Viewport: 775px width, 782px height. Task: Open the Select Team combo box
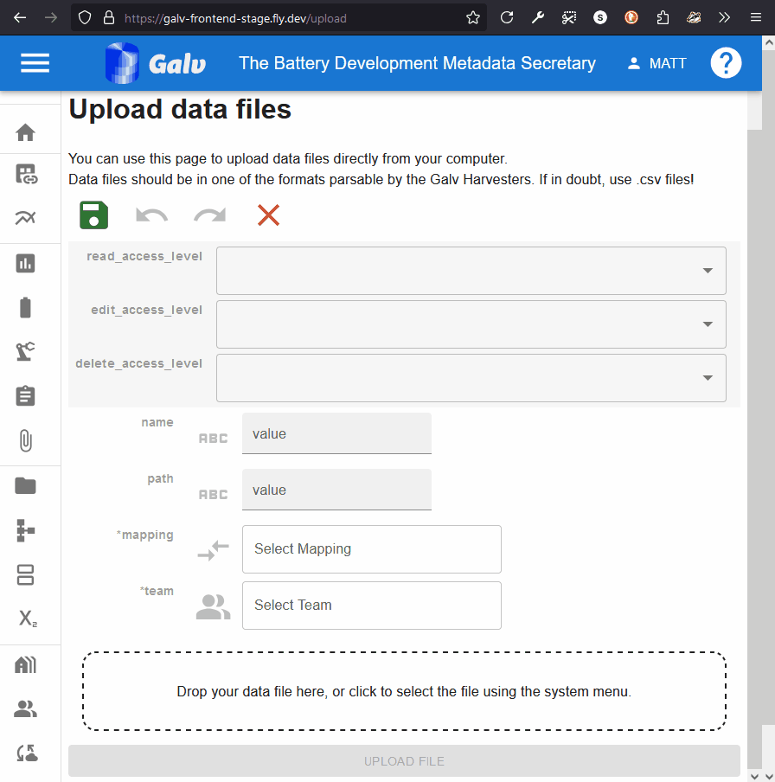(371, 606)
